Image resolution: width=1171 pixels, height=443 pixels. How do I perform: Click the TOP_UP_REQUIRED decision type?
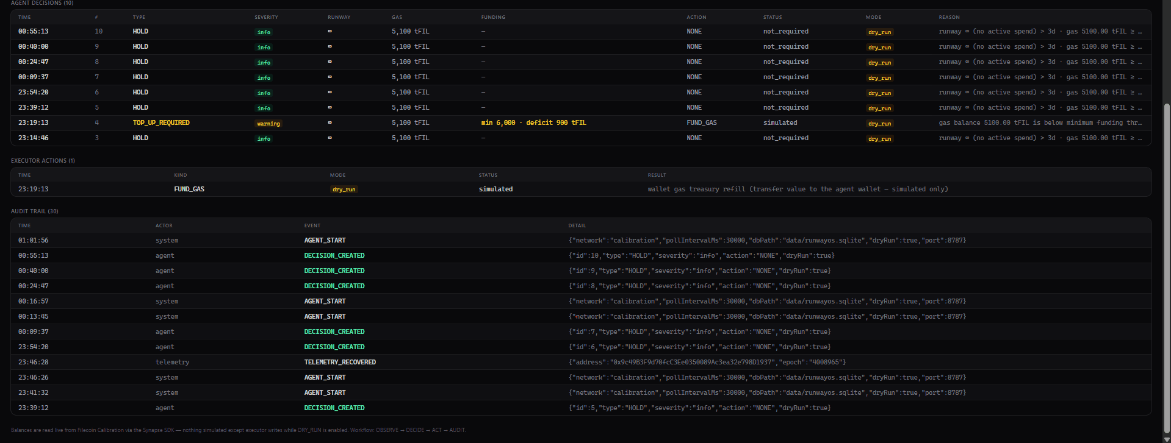coord(161,122)
